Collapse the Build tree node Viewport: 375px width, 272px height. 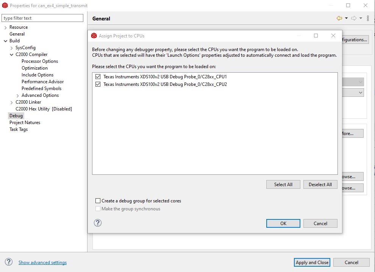(6, 41)
